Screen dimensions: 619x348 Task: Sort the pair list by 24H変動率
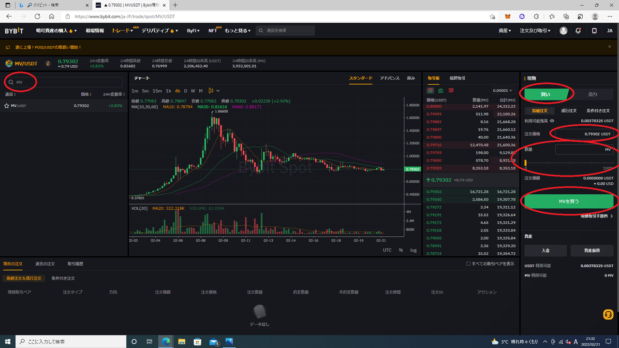click(114, 94)
